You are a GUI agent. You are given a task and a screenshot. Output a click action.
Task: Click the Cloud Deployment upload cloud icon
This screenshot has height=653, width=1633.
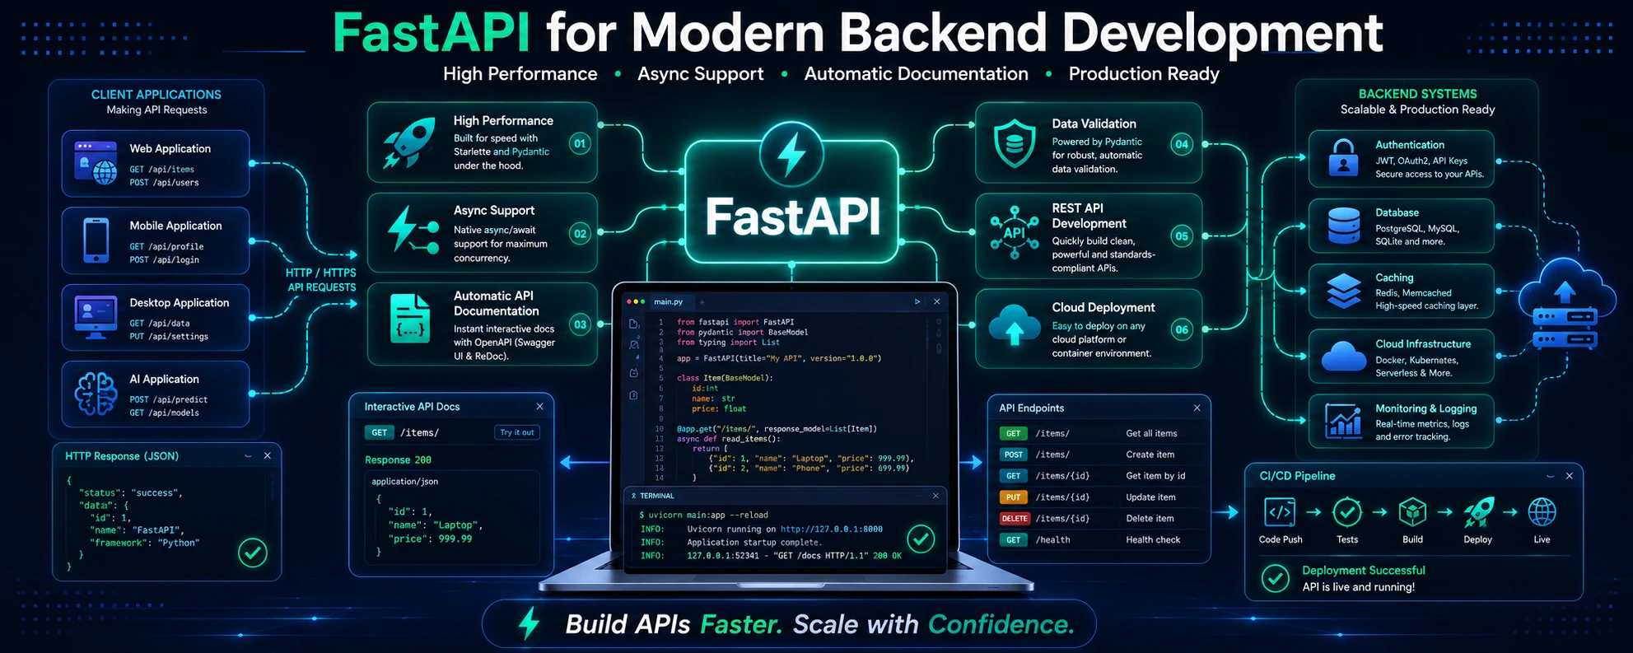[x=1015, y=324]
